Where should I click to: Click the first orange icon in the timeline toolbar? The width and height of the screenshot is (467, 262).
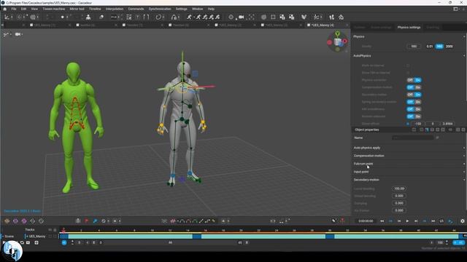pyautogui.click(x=7, y=221)
